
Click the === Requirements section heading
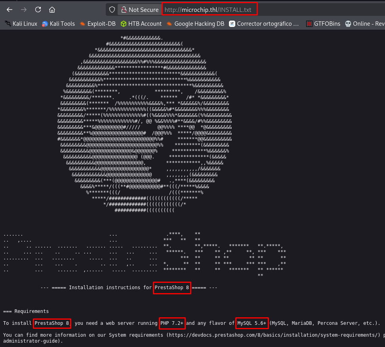26,311
